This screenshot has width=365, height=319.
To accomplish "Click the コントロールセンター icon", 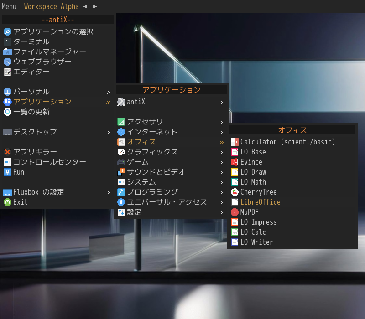I will [x=7, y=162].
